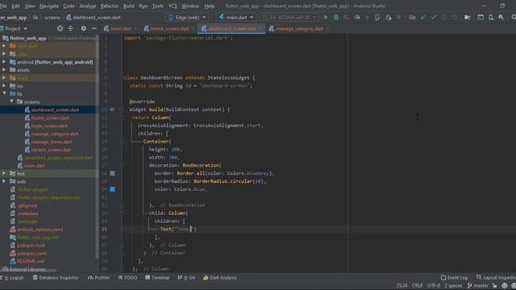Open the Git tool window at bottom
The height and width of the screenshot is (290, 516).
tap(186, 278)
